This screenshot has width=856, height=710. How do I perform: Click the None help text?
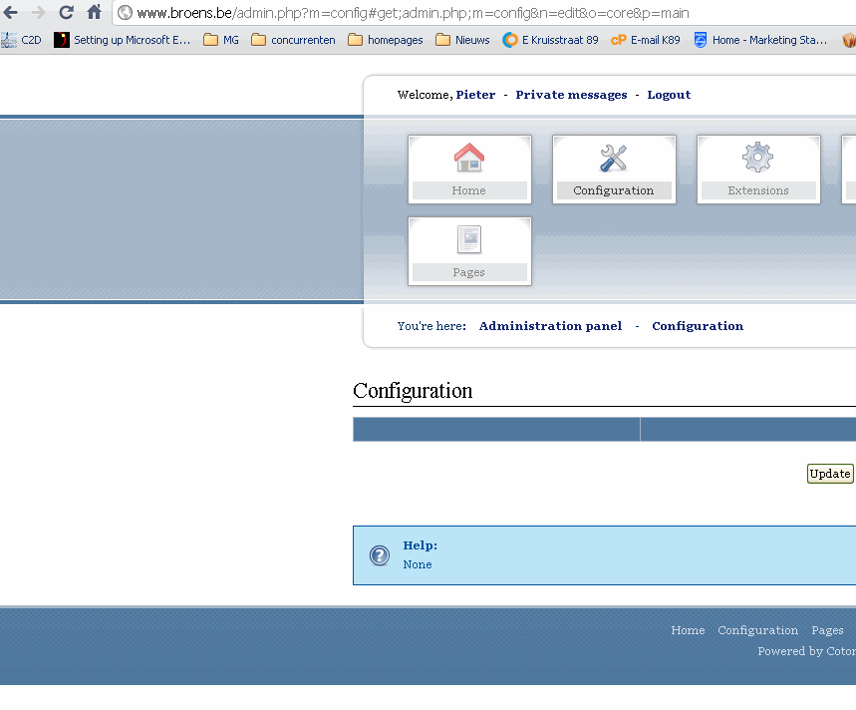[x=418, y=564]
